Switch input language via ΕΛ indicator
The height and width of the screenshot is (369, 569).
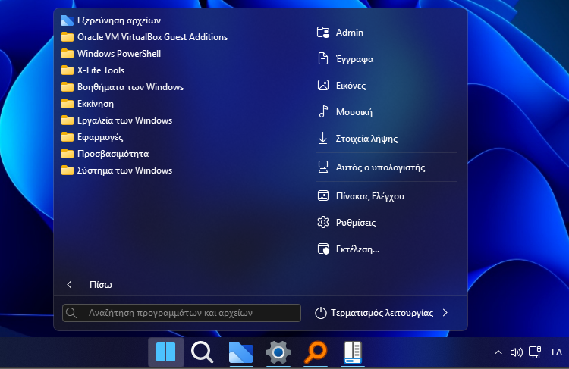tap(557, 352)
